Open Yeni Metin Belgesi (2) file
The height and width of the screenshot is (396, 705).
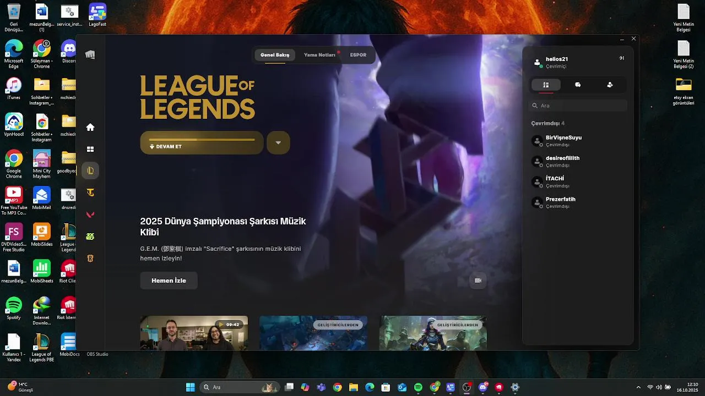(x=684, y=54)
